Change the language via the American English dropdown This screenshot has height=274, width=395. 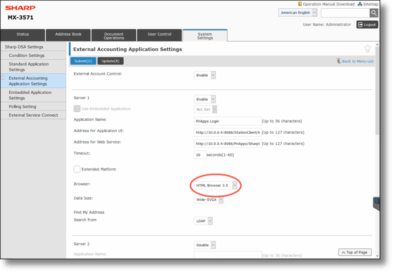point(297,12)
